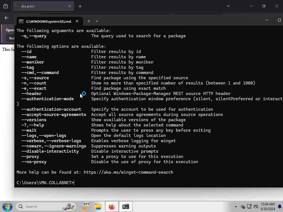Click 'Find package using exact match' text
The height and width of the screenshot is (212, 283).
click(x=128, y=88)
